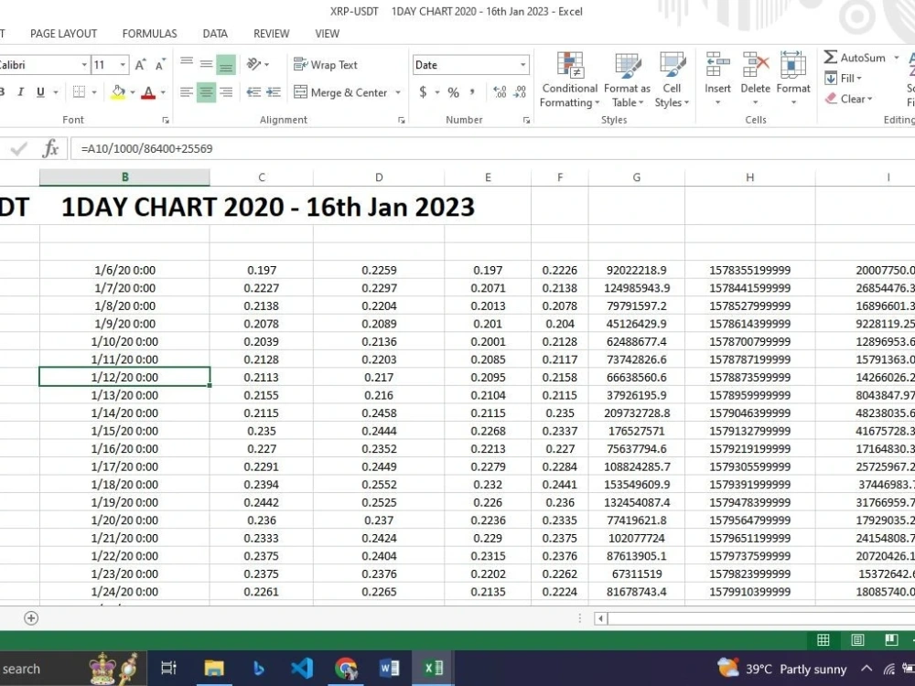
Task: Click the Format cells icon
Action: [793, 64]
